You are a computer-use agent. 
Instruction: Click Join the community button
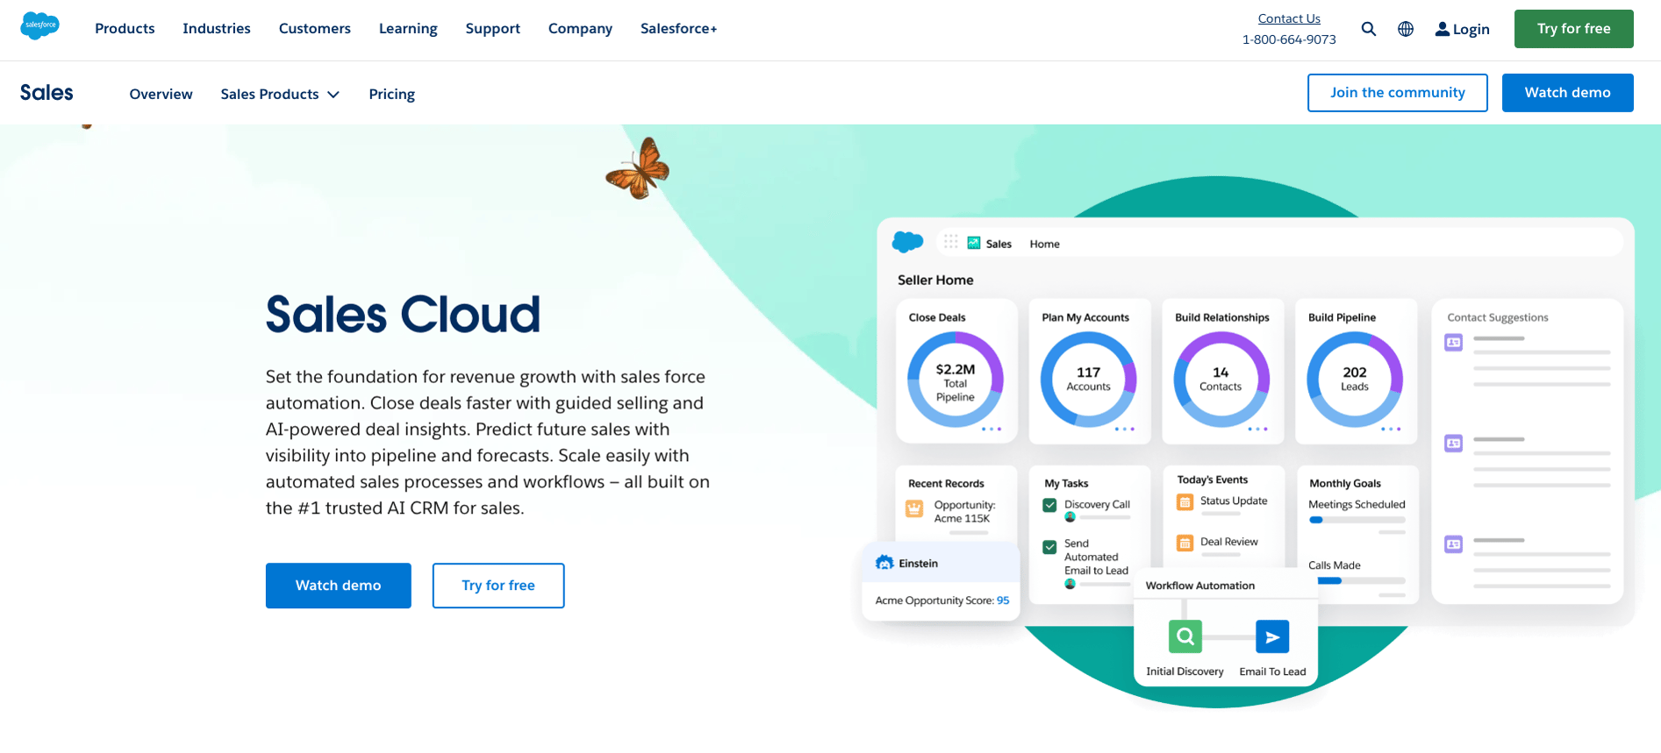[x=1398, y=93]
